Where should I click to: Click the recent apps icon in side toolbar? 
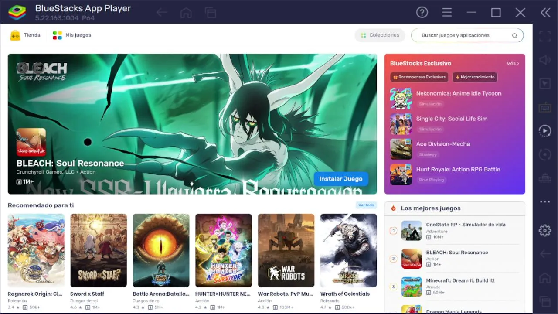pos(545,301)
